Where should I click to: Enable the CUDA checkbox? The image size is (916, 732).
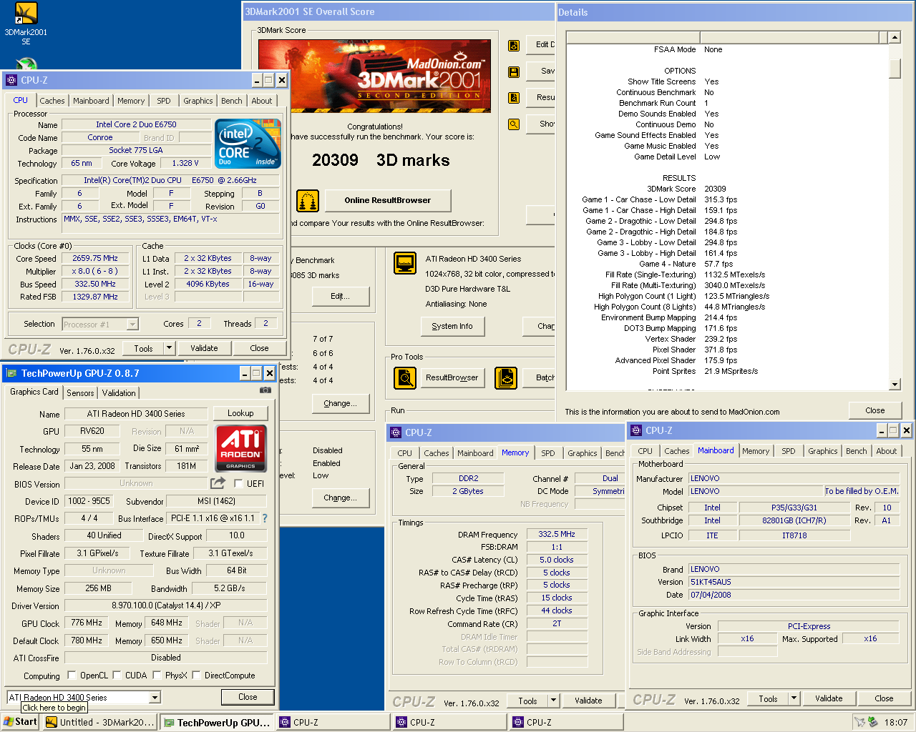pyautogui.click(x=117, y=675)
